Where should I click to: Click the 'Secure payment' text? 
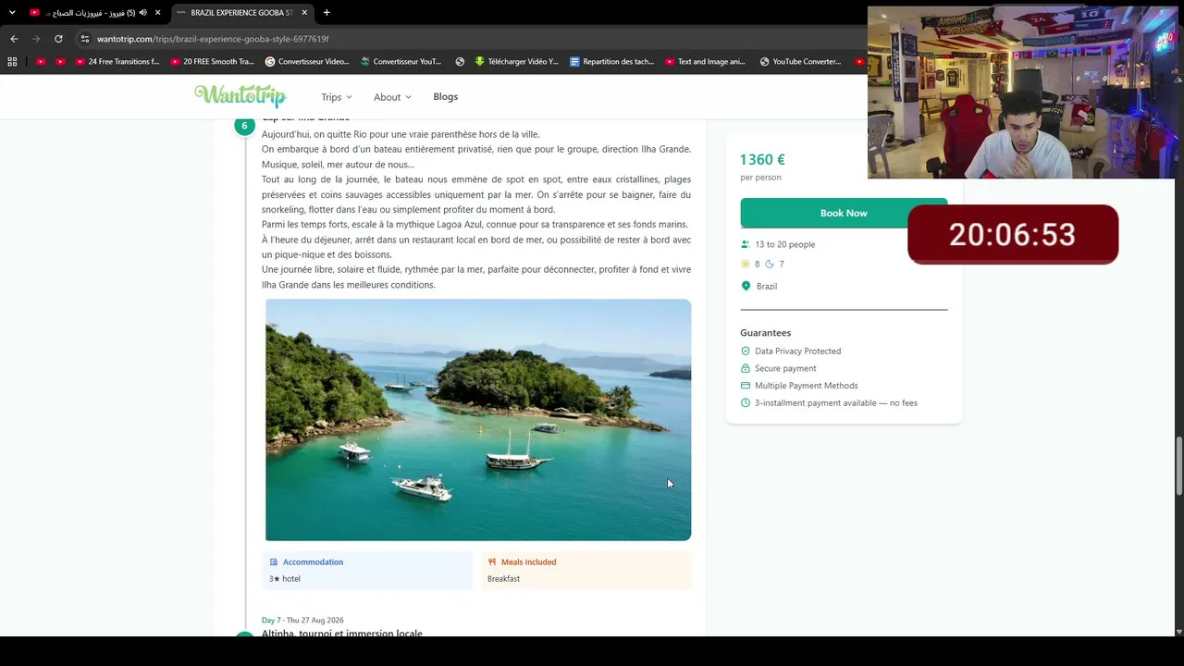coord(785,369)
